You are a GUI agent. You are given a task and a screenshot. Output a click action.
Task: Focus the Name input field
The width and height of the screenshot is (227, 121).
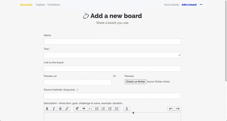tap(112, 42)
